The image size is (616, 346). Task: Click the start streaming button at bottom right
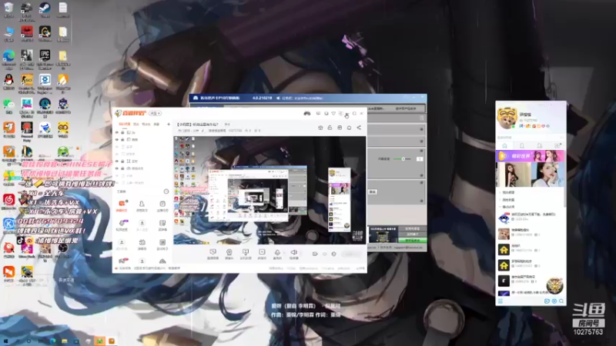tap(351, 254)
